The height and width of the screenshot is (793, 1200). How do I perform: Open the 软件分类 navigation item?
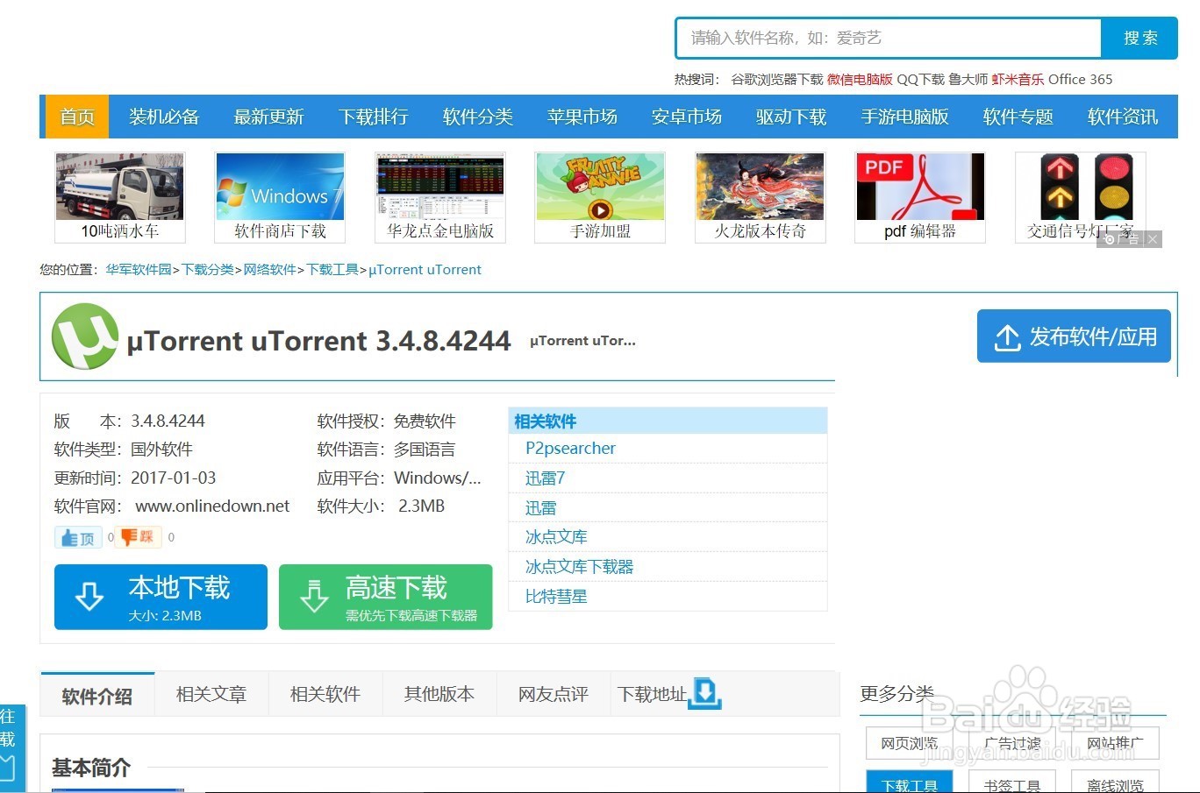(x=478, y=117)
